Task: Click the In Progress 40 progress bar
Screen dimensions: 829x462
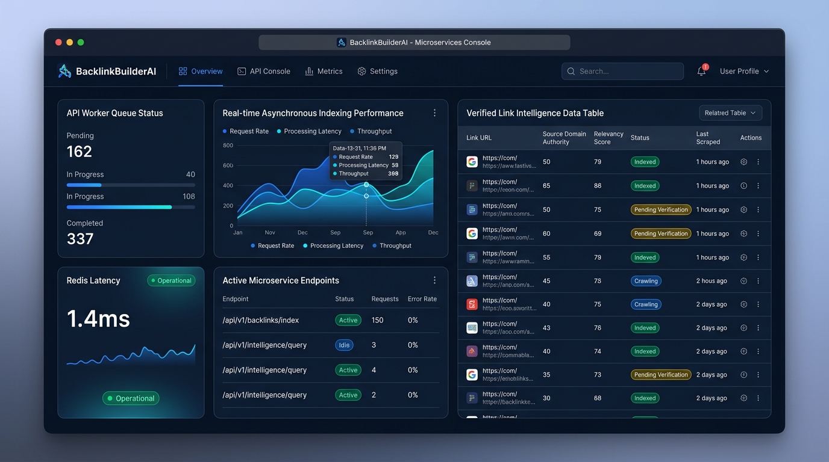Action: click(x=131, y=185)
